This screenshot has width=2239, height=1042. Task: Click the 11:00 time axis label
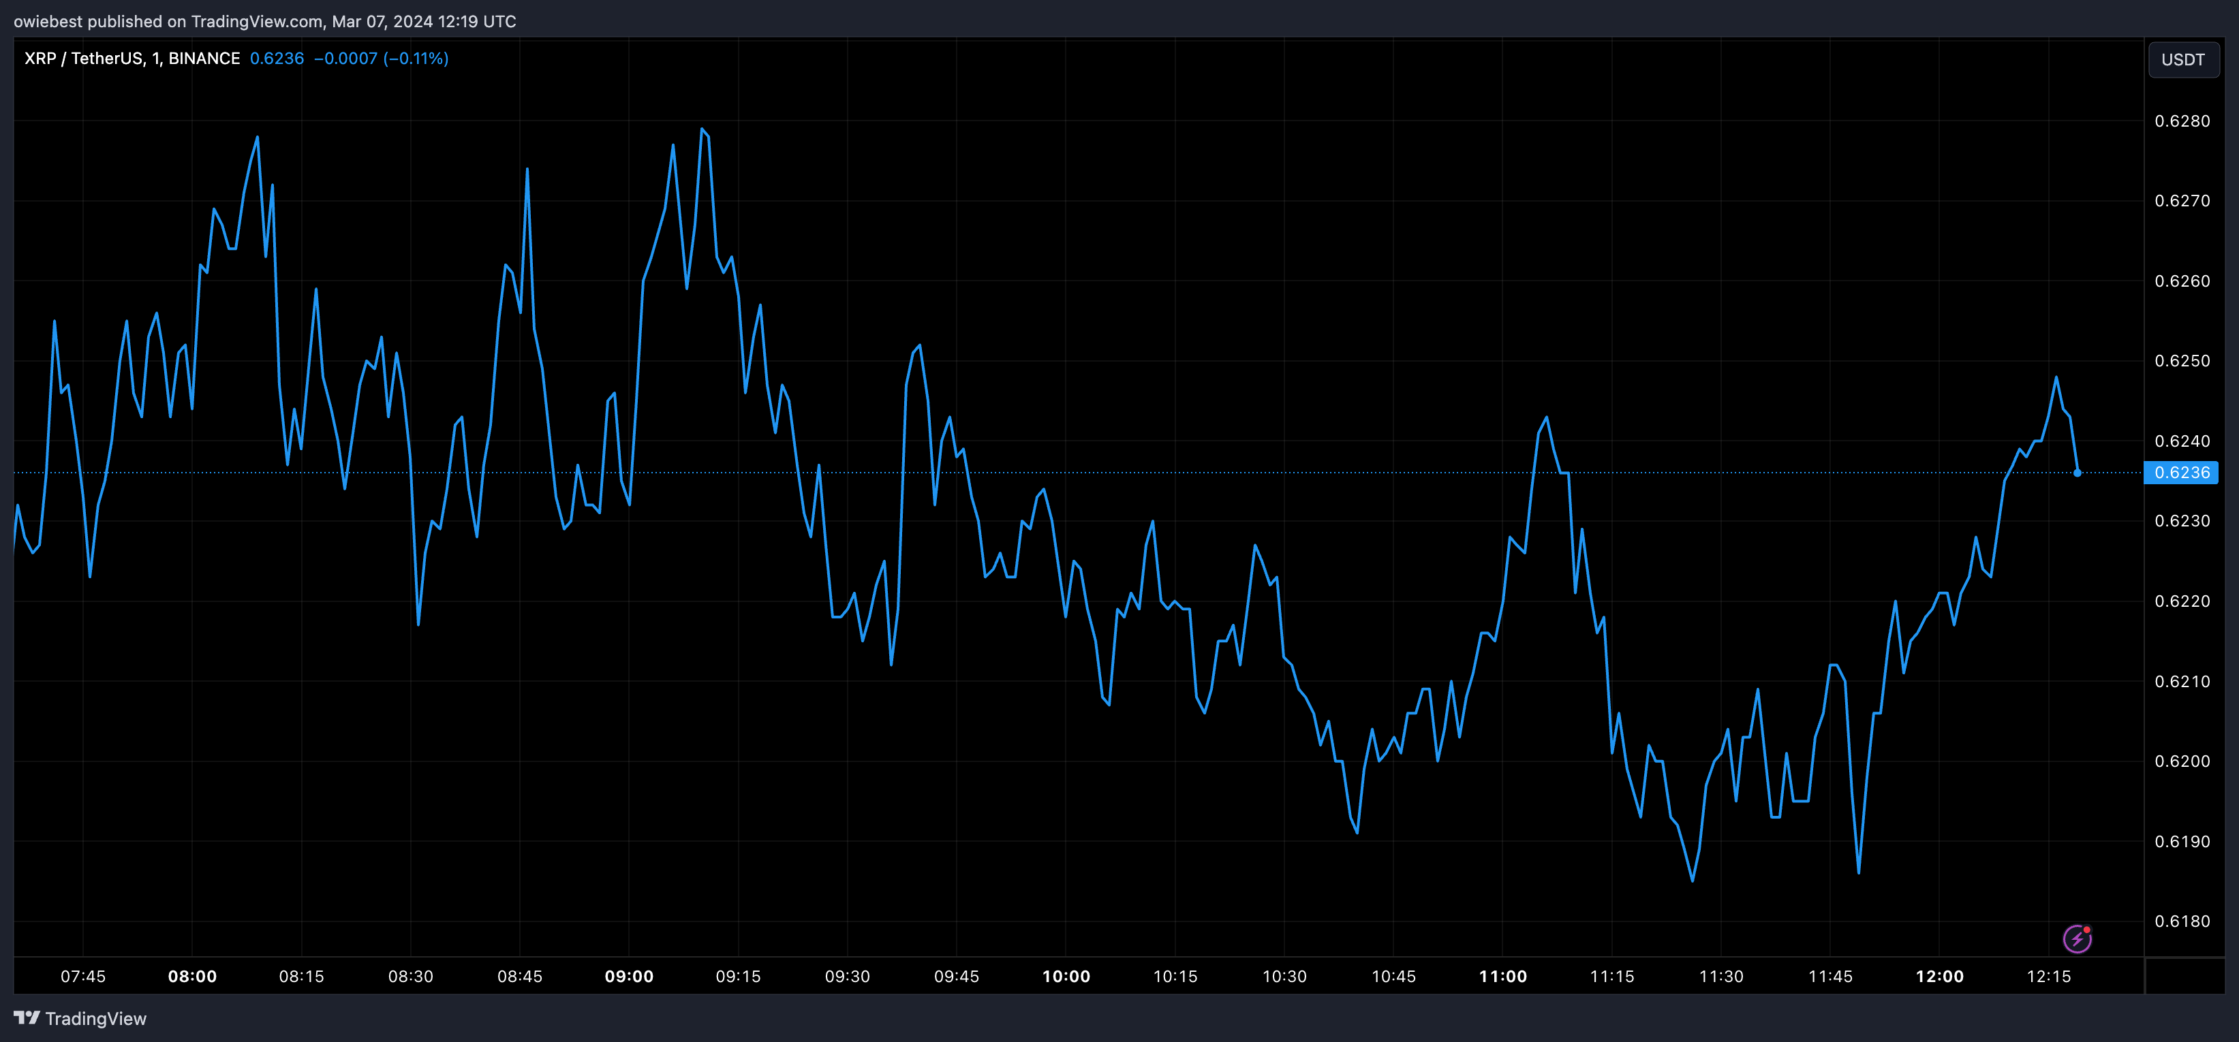click(x=1503, y=976)
